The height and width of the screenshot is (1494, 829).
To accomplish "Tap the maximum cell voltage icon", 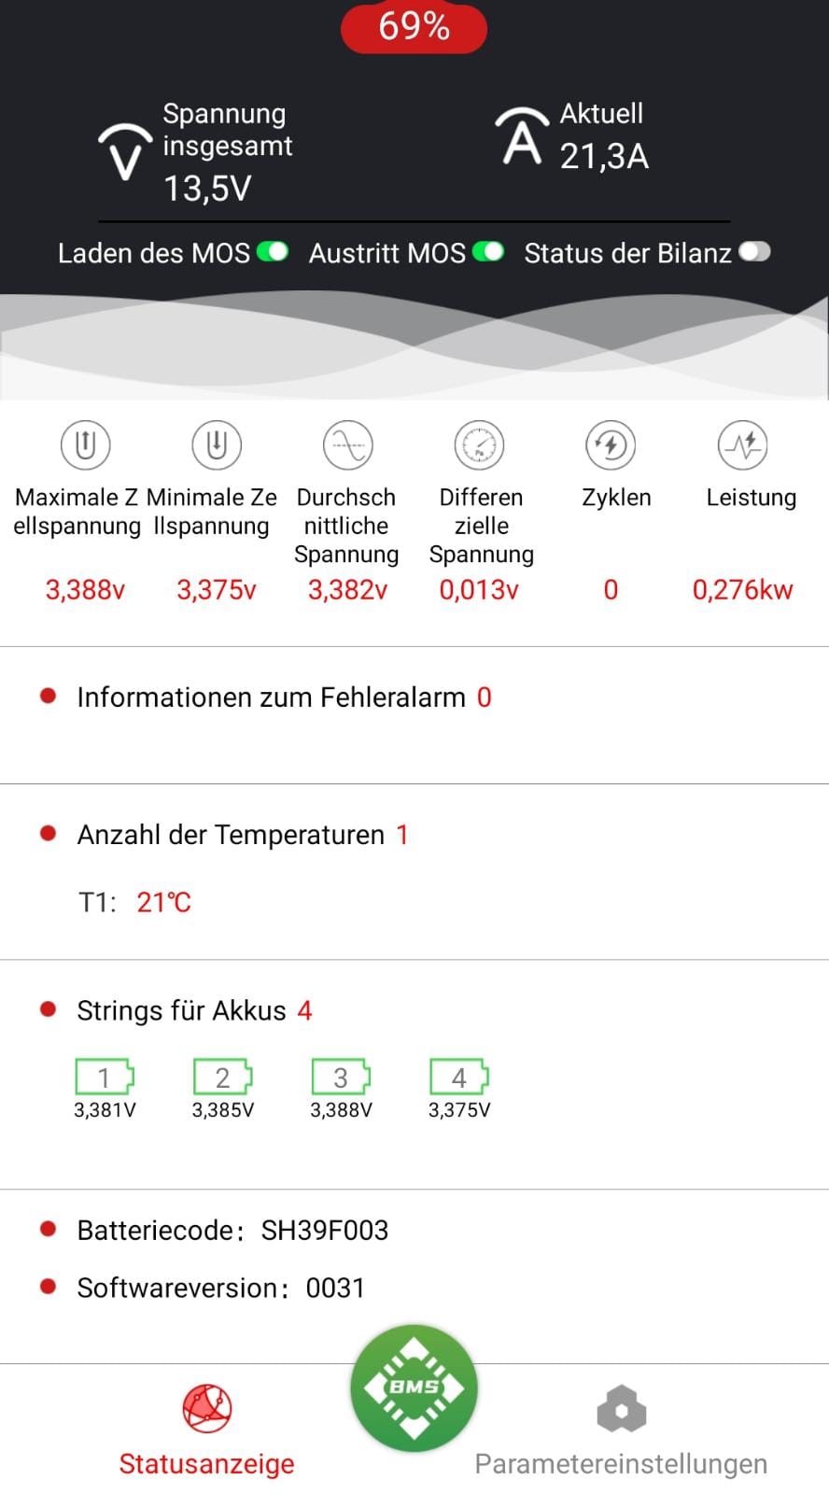I will click(x=86, y=445).
